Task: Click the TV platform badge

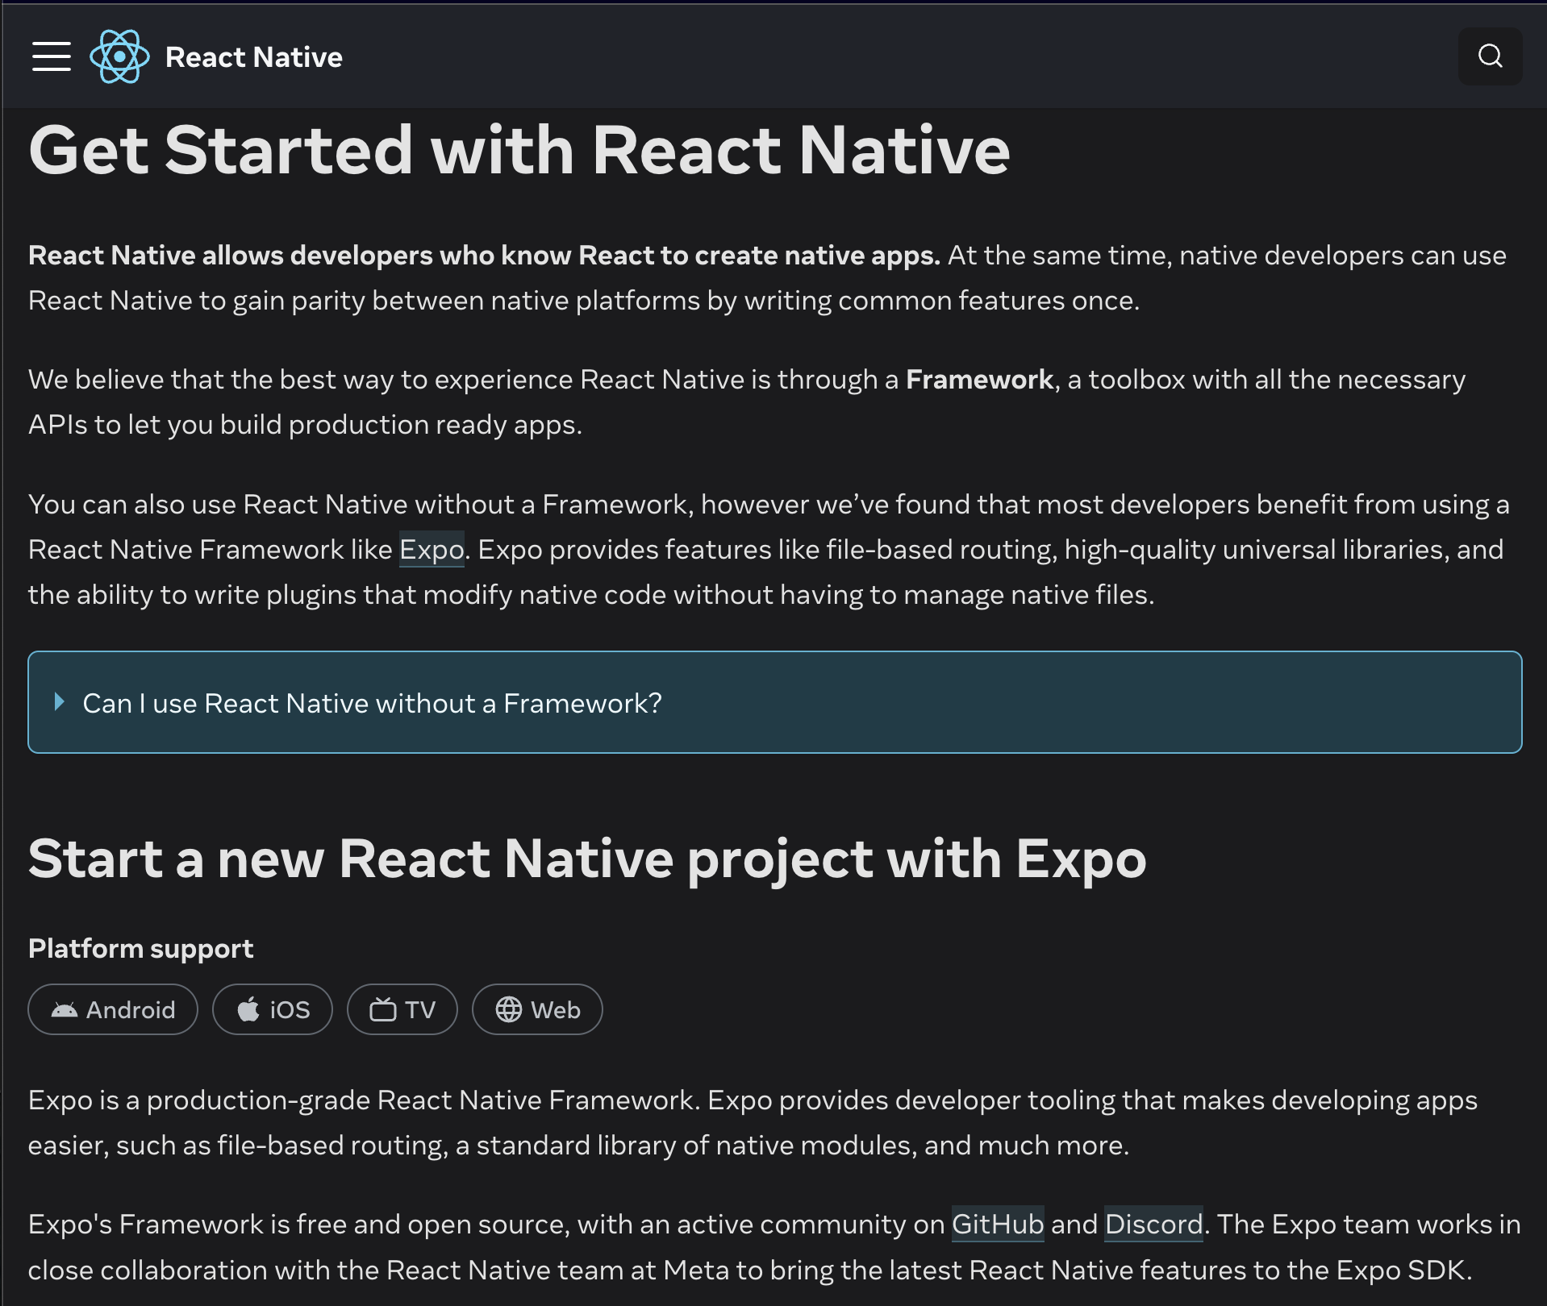Action: [x=402, y=1009]
